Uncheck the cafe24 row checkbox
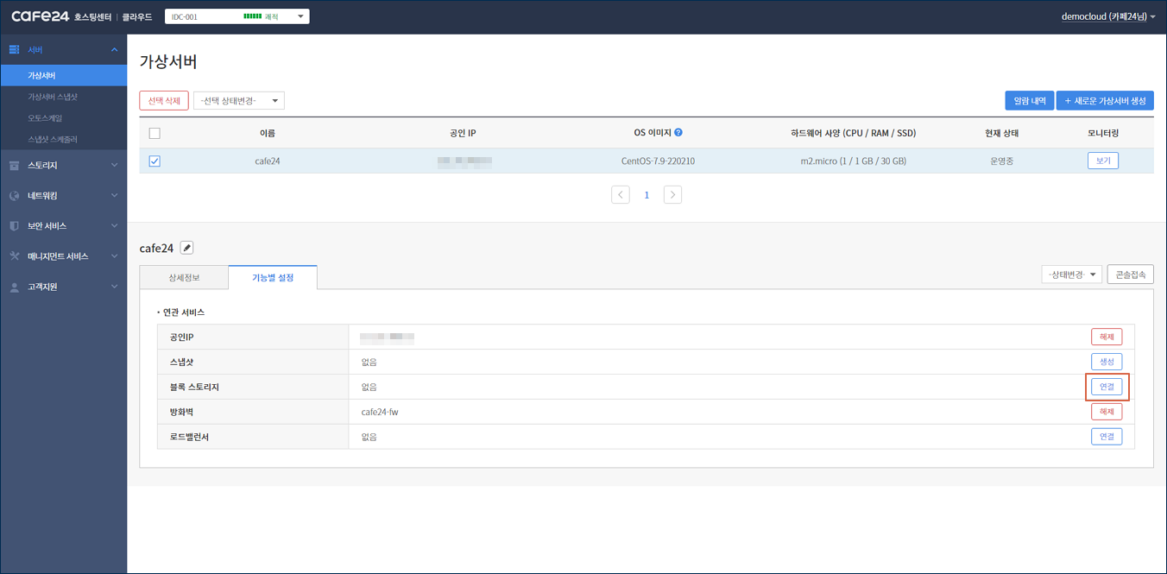 tap(155, 161)
